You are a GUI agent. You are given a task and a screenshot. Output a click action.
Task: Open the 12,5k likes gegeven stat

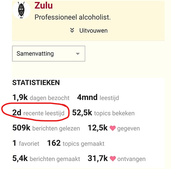pyautogui.click(x=114, y=128)
